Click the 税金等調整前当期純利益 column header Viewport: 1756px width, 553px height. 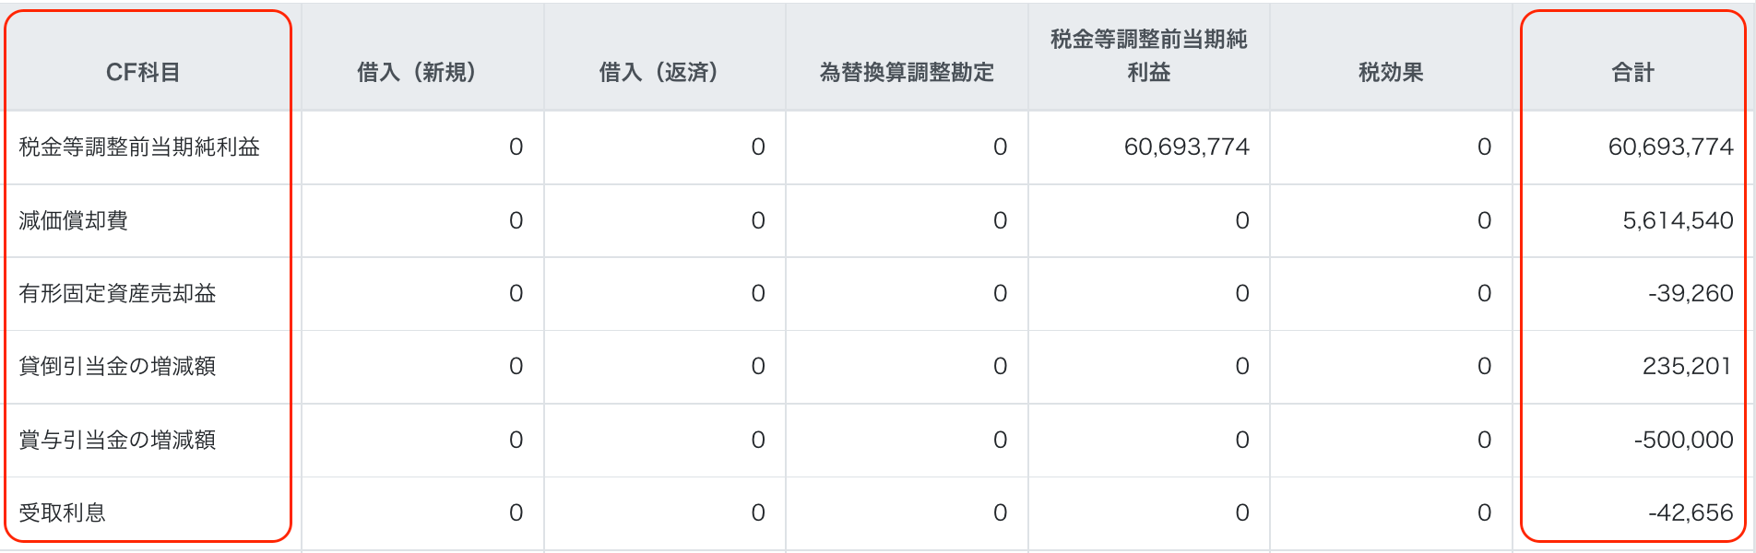(x=1148, y=55)
